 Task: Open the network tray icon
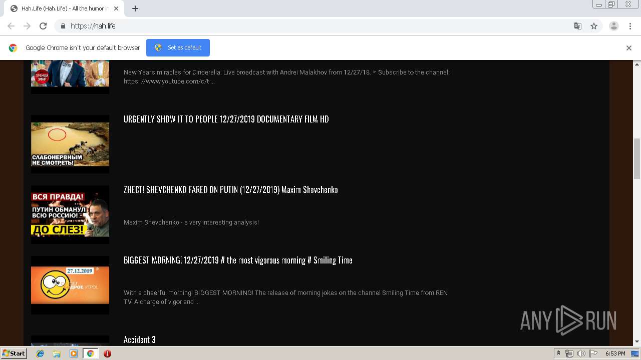click(x=569, y=353)
